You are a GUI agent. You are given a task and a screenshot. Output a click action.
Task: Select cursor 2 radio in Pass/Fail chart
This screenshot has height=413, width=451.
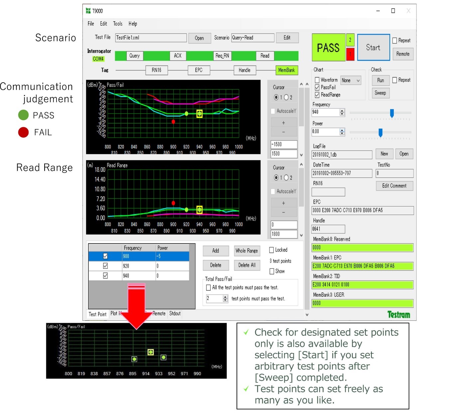[286, 98]
